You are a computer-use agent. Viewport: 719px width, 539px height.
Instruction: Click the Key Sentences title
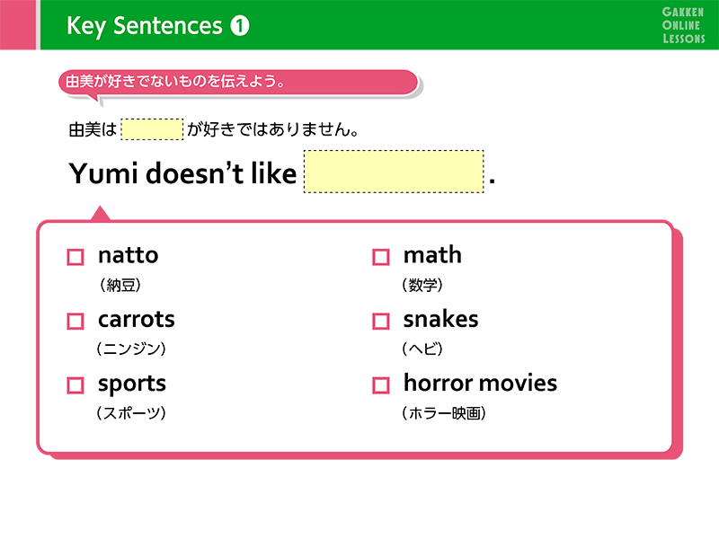click(x=144, y=27)
